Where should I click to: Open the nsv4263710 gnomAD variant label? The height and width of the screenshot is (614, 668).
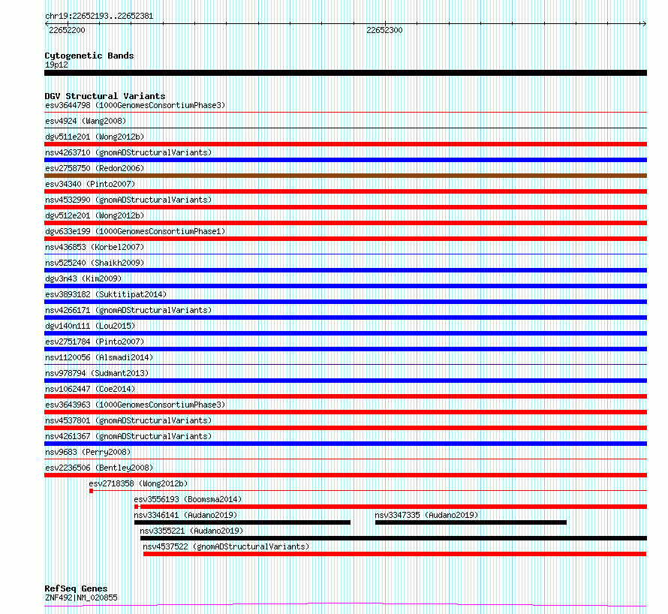tap(128, 152)
